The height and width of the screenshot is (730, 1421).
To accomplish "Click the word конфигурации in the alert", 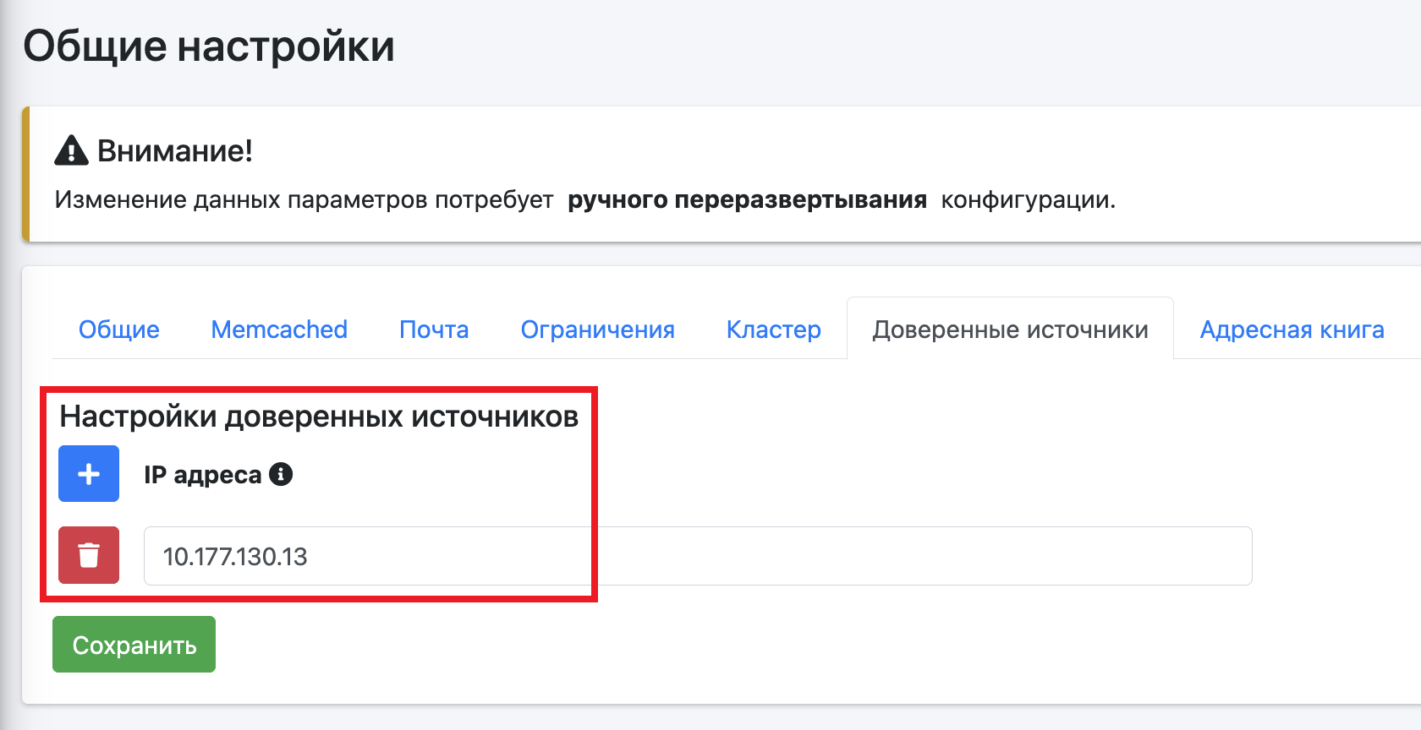I will coord(1028,200).
